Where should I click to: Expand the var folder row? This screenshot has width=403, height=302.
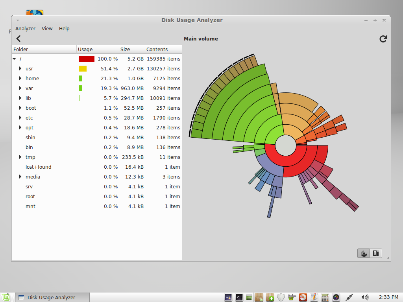click(20, 88)
